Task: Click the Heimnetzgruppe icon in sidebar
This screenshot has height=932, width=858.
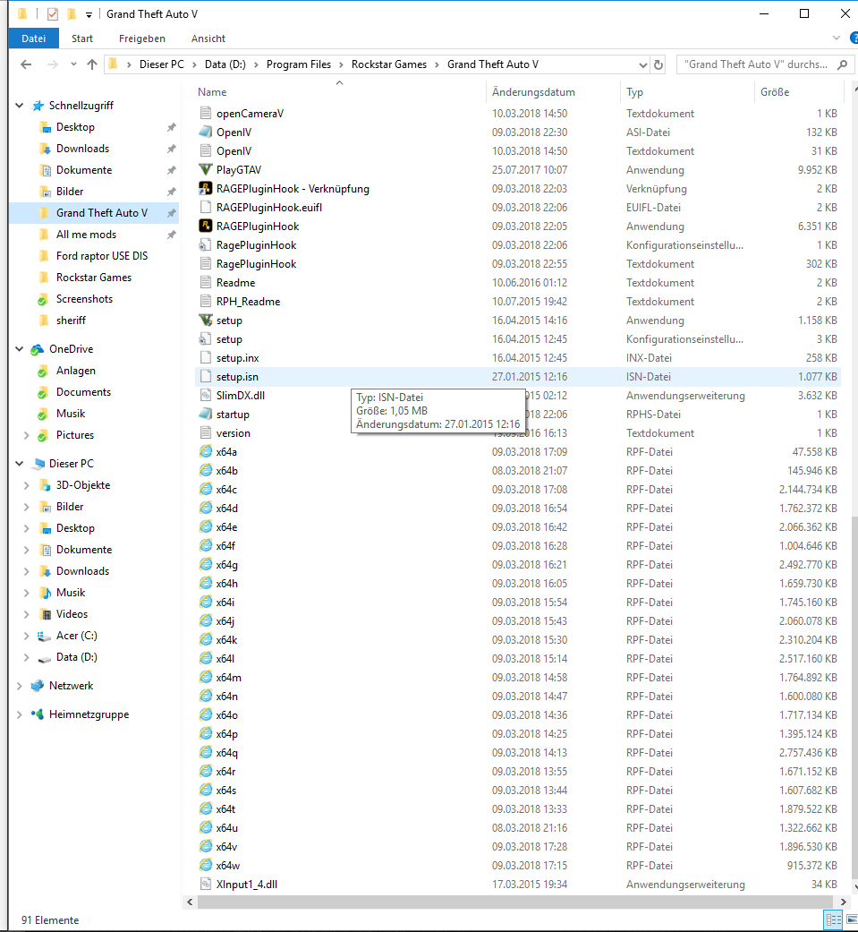Action: 38,714
